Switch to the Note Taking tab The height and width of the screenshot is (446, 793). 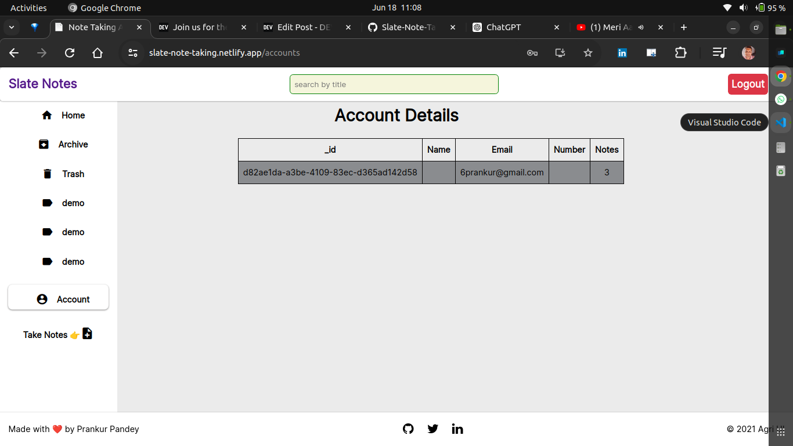pos(100,27)
